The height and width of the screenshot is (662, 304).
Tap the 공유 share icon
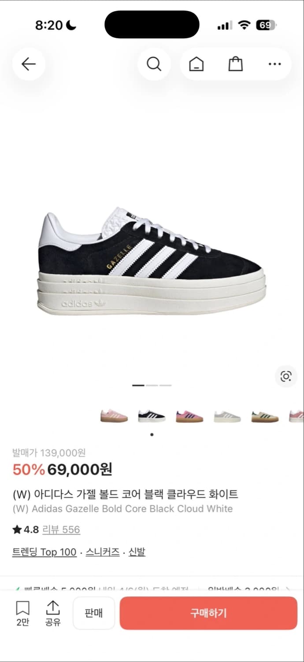[x=52, y=613]
